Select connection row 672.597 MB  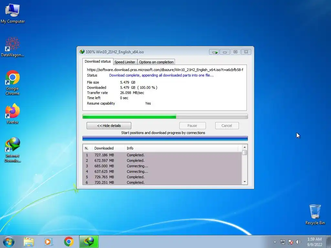pos(162,160)
